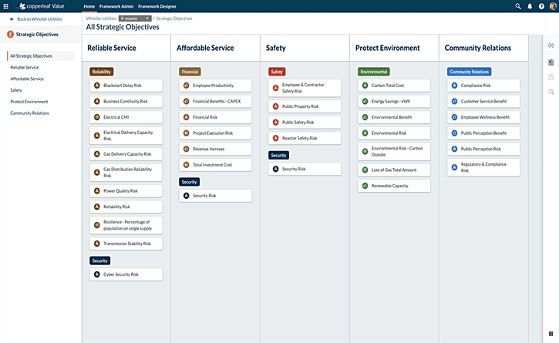
Task: Click the blue Community Relations tag
Action: 469,72
